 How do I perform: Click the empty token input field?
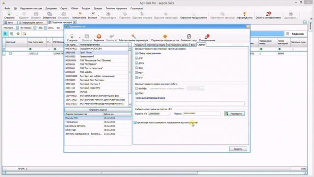pos(190,103)
